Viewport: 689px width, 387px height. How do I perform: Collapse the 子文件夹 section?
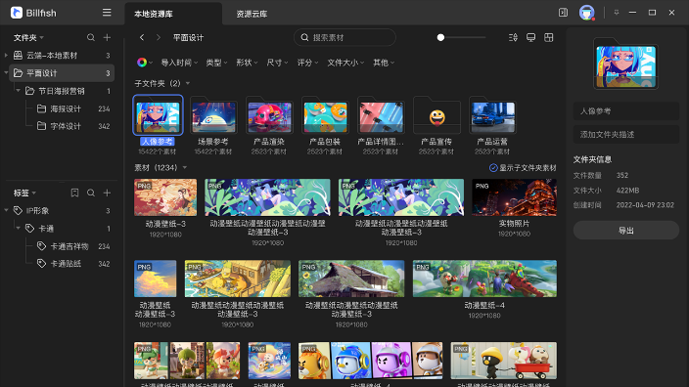[x=188, y=83]
